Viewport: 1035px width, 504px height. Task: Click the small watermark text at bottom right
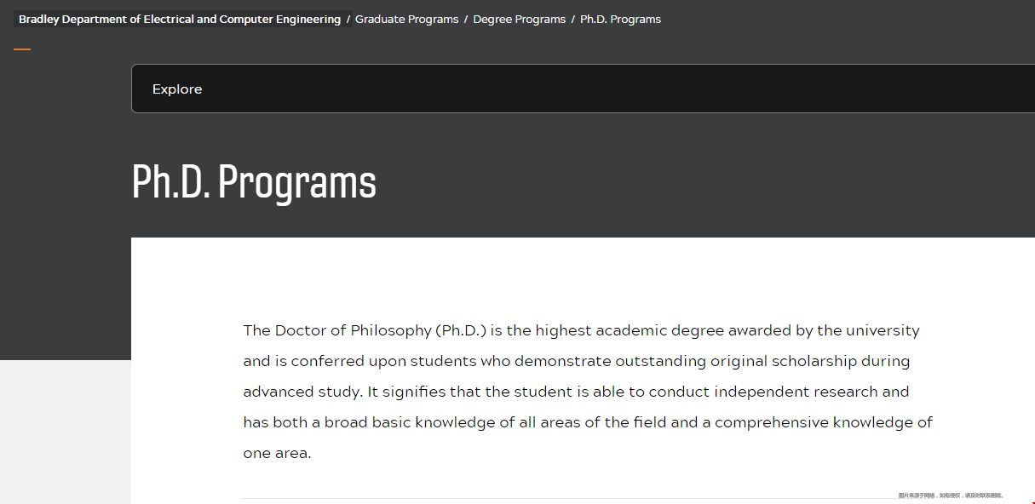point(951,495)
